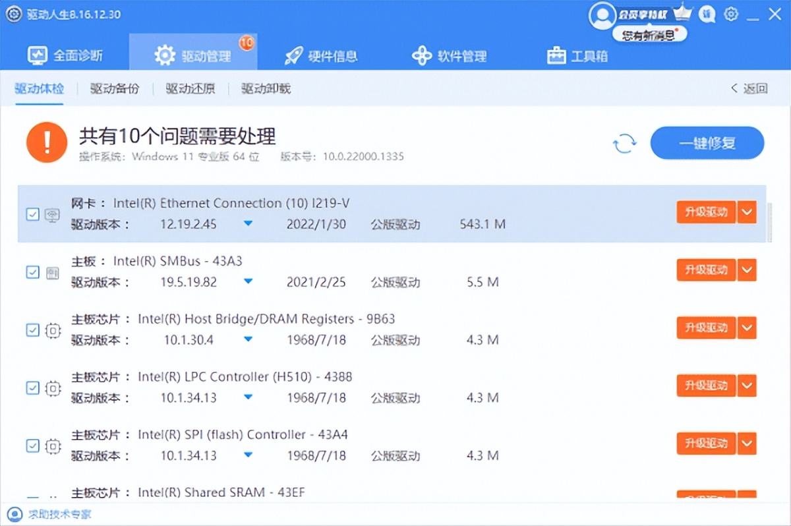Open the gift promotion icon
The image size is (791, 526).
click(x=706, y=14)
